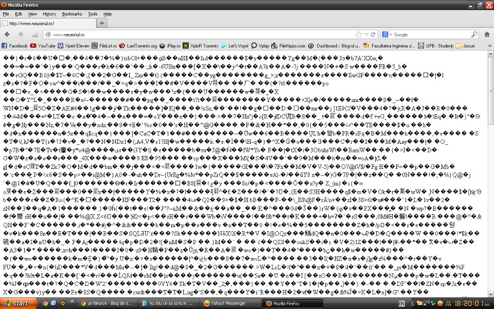Viewport: 494px width, 309px height.
Task: Click the taskbar clock showing 18:20
Action: 467,304
